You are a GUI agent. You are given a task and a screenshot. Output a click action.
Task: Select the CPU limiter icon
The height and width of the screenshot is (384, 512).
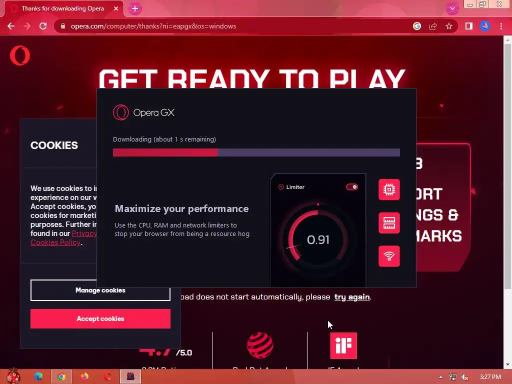[389, 189]
